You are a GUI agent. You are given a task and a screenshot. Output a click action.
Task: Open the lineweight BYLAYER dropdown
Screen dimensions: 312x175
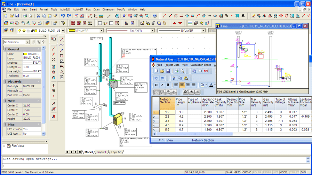pos(203,31)
